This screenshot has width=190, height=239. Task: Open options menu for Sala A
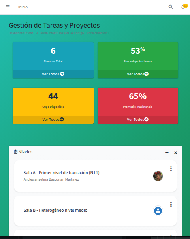click(171, 169)
